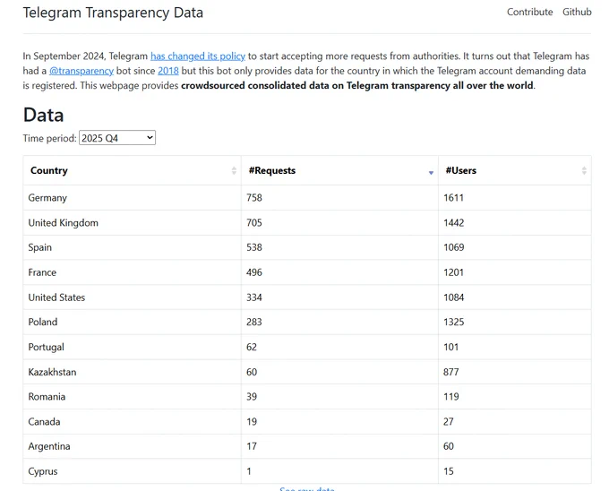Click the 496 requests value
This screenshot has width=609, height=491.
[254, 272]
